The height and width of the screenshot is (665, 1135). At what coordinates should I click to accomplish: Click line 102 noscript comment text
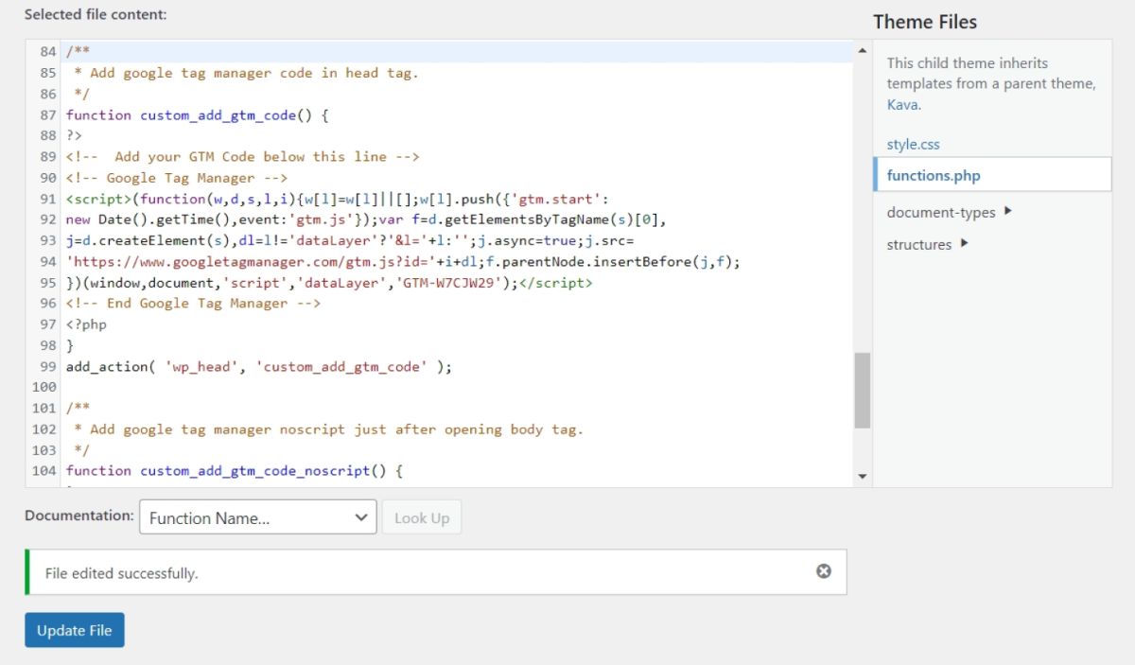tap(328, 429)
